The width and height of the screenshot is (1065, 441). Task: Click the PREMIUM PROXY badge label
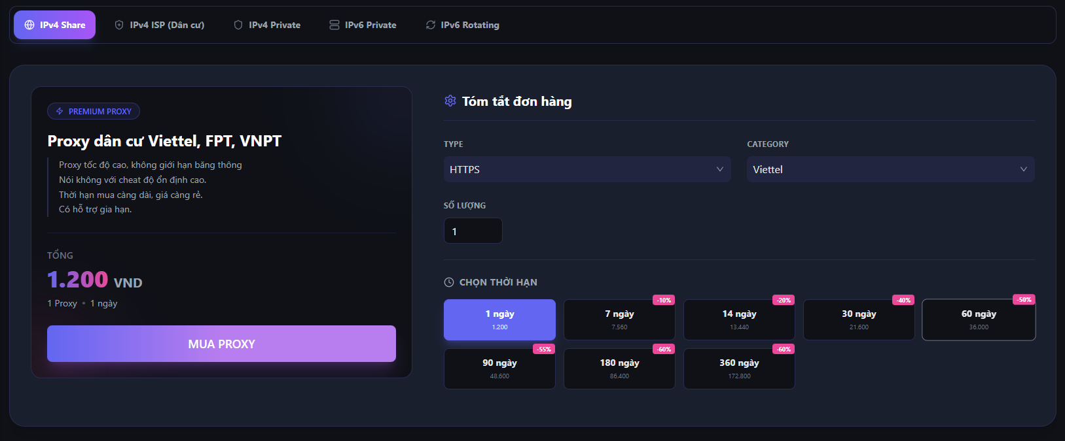pos(94,111)
